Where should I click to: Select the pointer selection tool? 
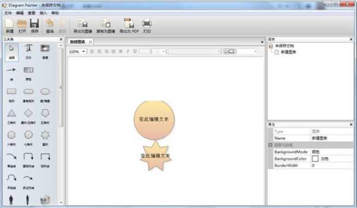coord(11,52)
